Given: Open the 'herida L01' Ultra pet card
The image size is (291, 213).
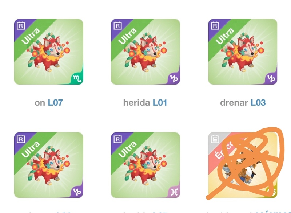Looking at the screenshot, I should 145,52.
